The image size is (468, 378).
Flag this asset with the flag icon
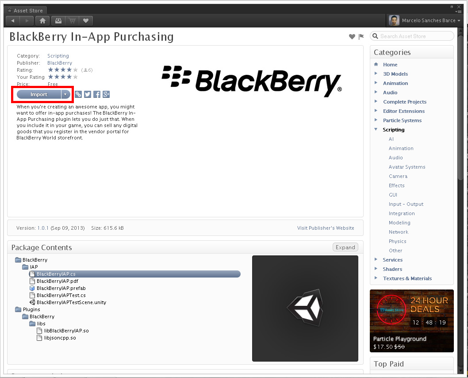(361, 36)
